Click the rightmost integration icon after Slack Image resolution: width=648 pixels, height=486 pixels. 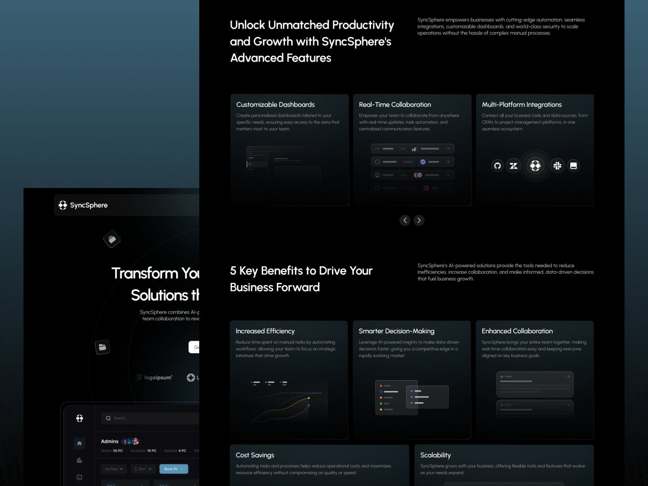point(573,166)
